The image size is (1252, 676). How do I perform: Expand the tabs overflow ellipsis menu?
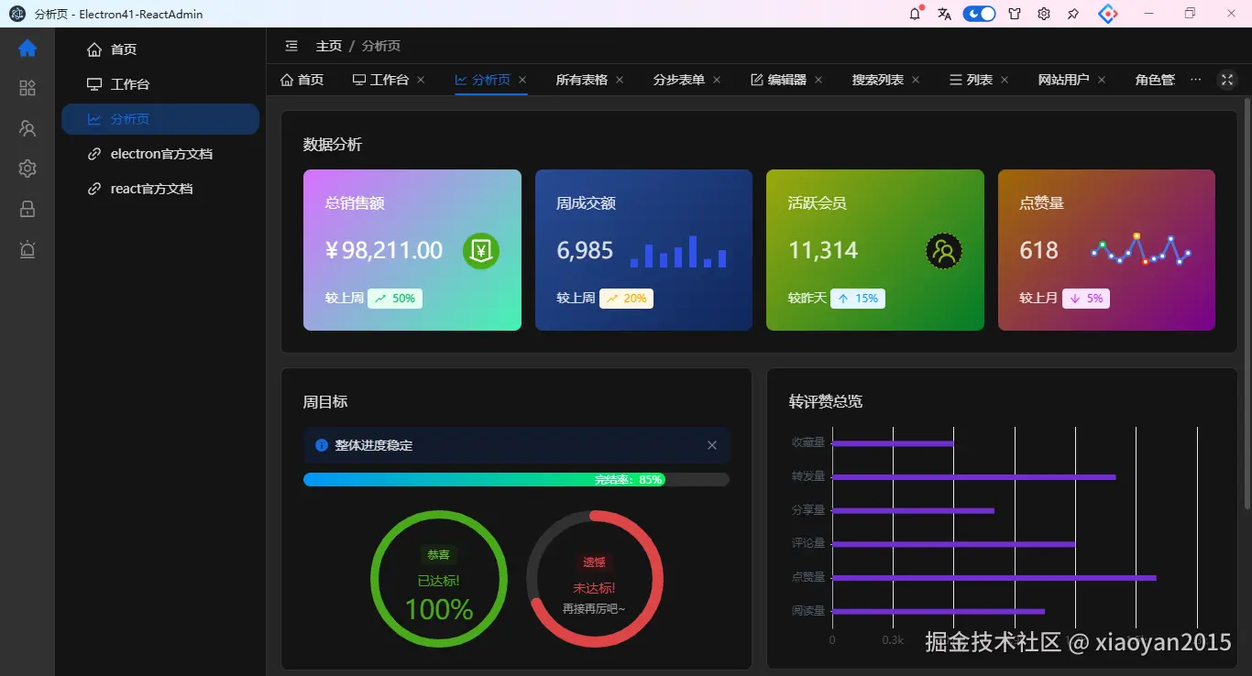click(x=1195, y=80)
